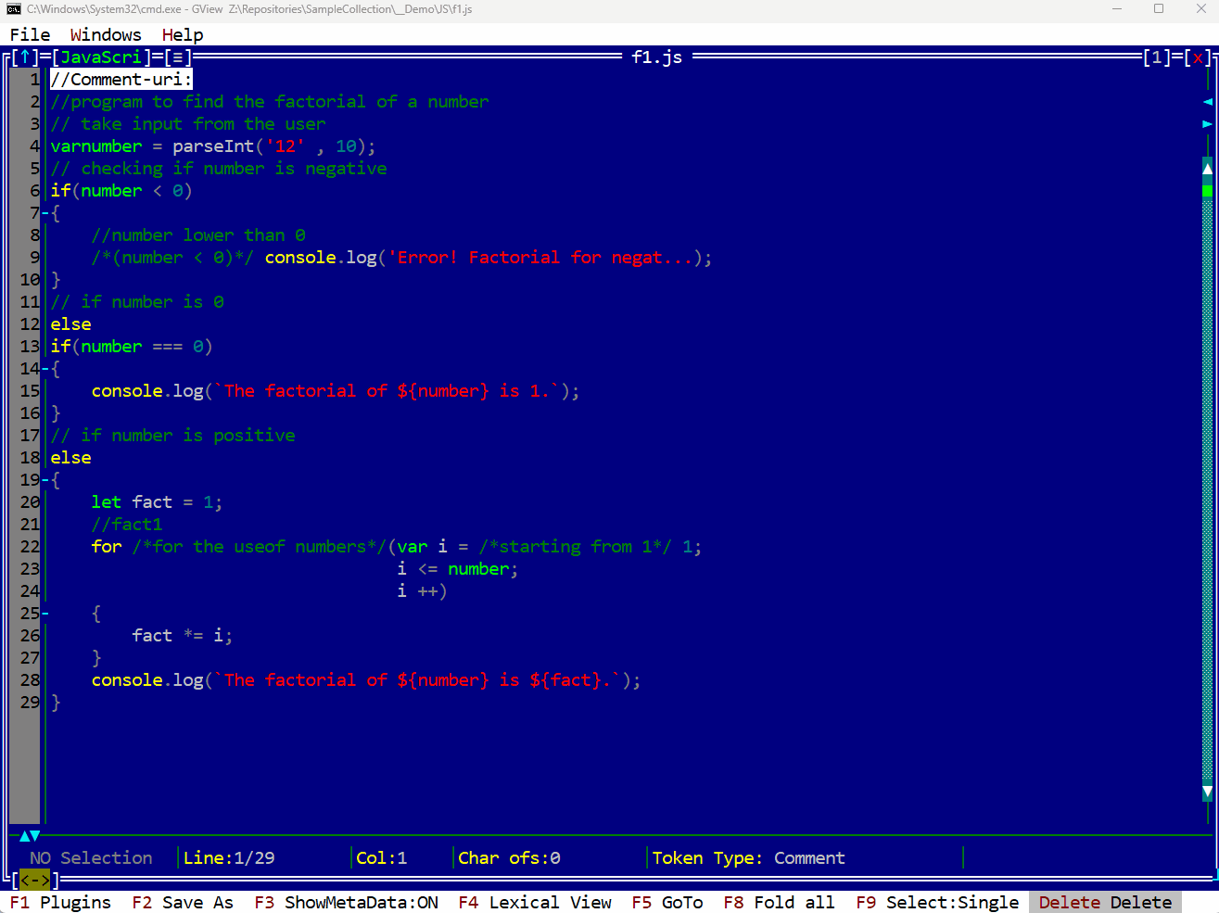Open the JavaScri language selector

pyautogui.click(x=102, y=57)
